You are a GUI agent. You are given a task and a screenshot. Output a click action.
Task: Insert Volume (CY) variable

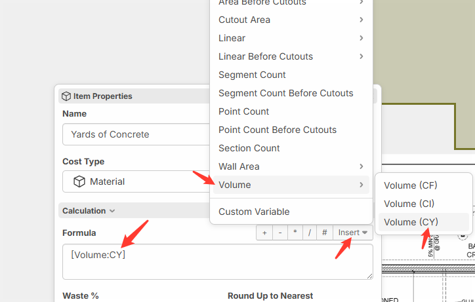pyautogui.click(x=424, y=222)
